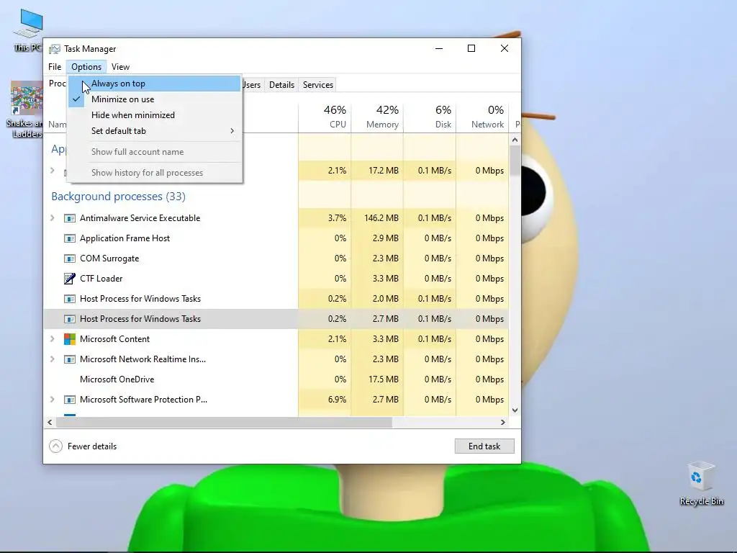Click the Show full account name item

(x=155, y=152)
